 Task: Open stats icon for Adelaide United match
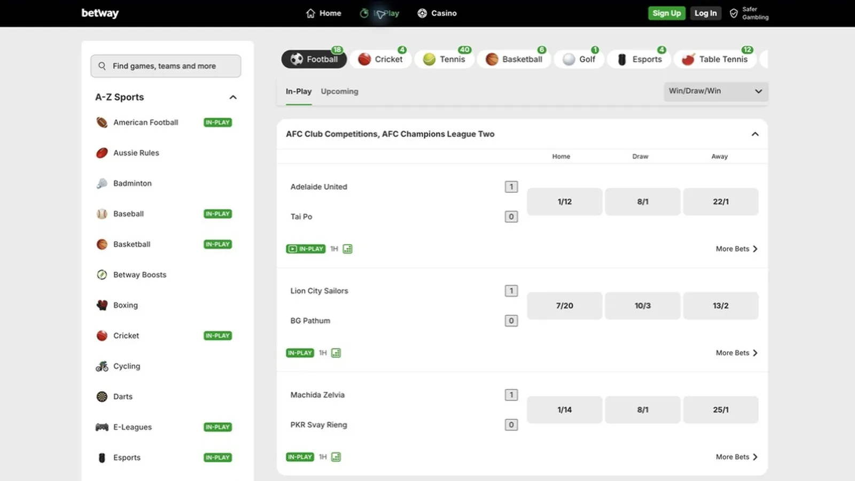click(347, 249)
